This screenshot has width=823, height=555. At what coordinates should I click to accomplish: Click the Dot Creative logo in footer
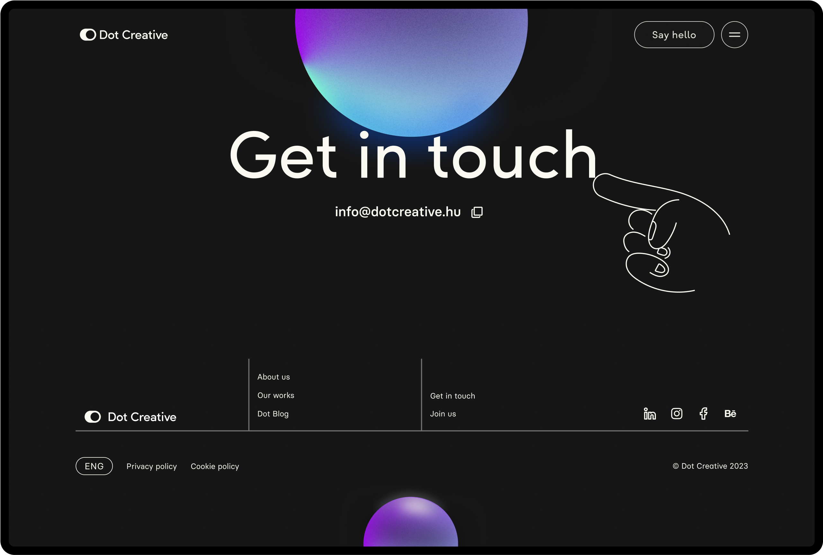(x=130, y=417)
